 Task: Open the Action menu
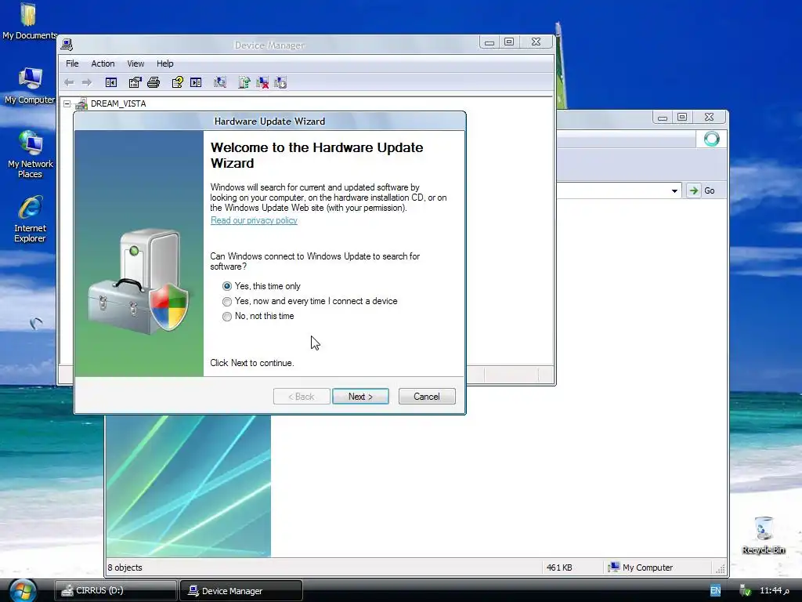(103, 63)
